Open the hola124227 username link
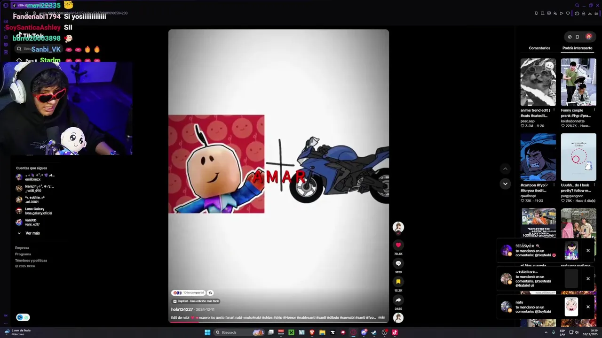Viewport: 602px width, 338px height. pos(182,309)
